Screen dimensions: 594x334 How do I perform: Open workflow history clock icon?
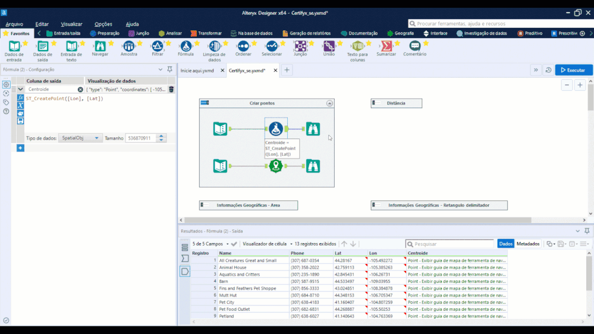point(548,70)
